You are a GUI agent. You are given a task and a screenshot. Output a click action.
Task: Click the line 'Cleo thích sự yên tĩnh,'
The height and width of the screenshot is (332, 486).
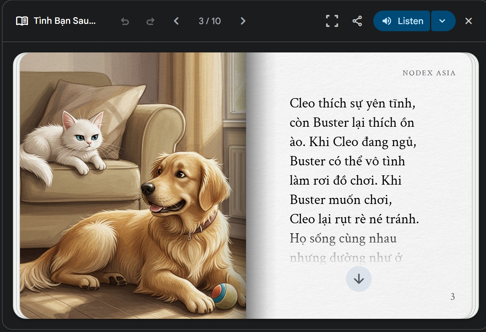coord(352,103)
